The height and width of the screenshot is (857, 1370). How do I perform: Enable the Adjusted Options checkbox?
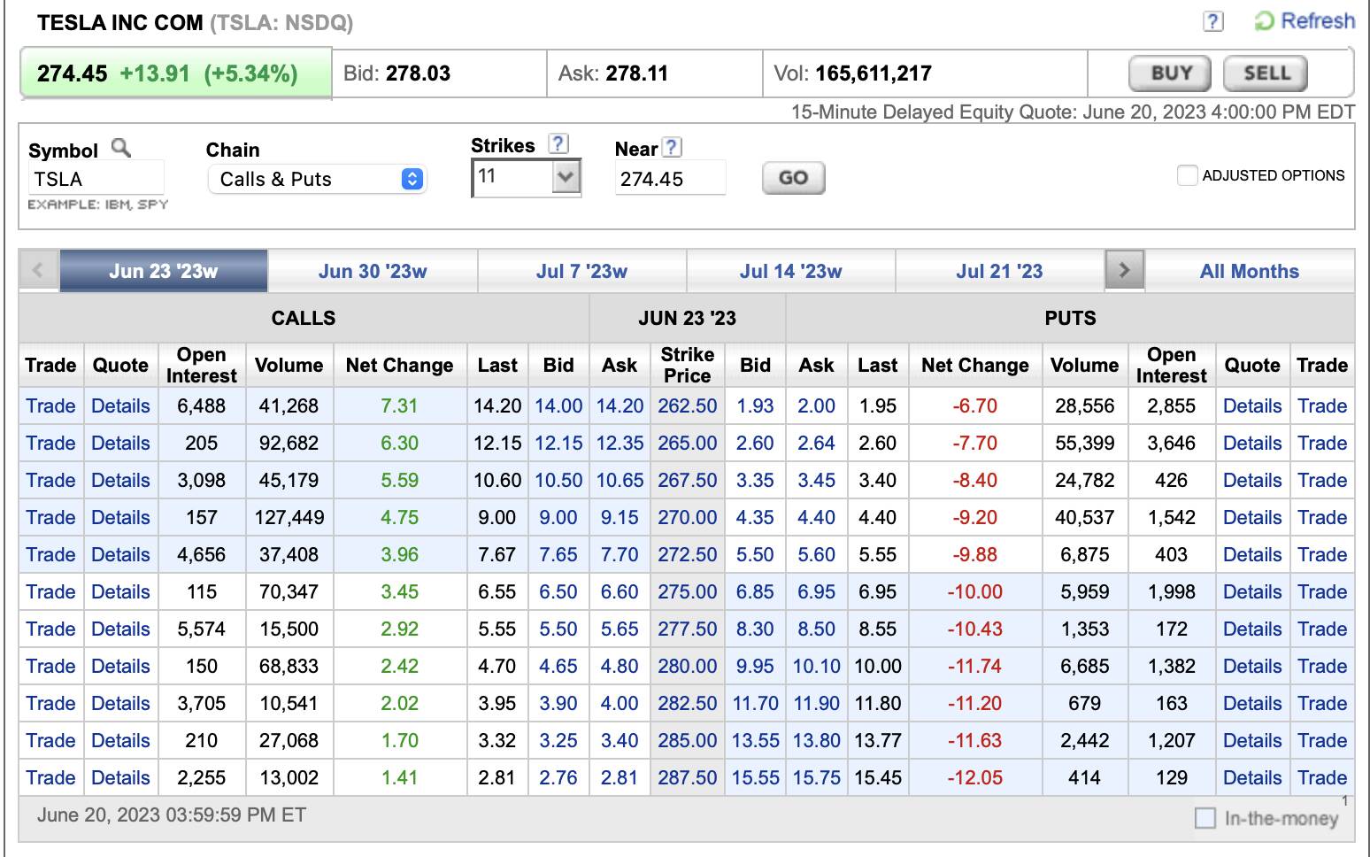[1187, 175]
